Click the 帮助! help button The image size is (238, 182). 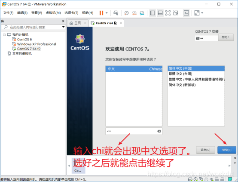click(x=226, y=37)
